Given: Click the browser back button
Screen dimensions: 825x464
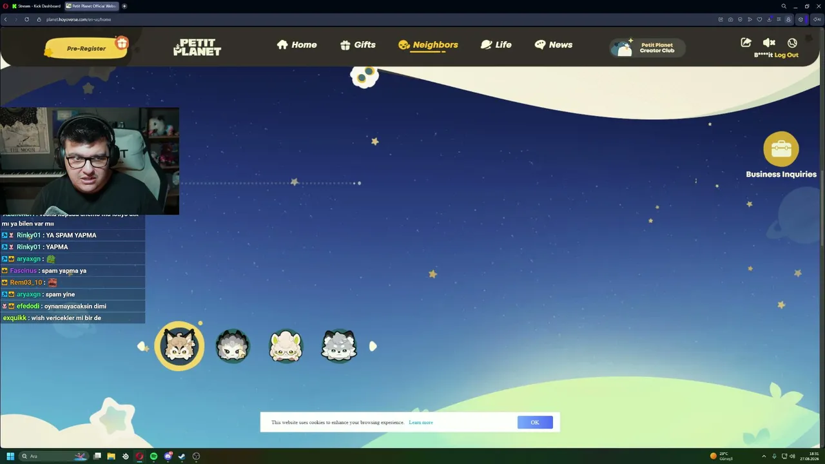Looking at the screenshot, I should pos(5,19).
